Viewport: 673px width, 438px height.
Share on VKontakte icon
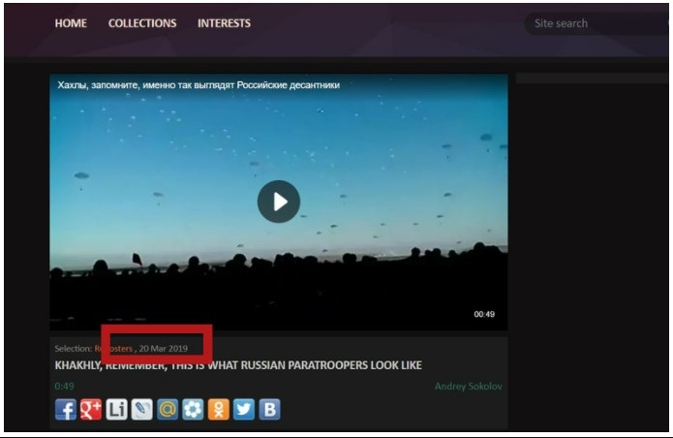click(x=270, y=409)
